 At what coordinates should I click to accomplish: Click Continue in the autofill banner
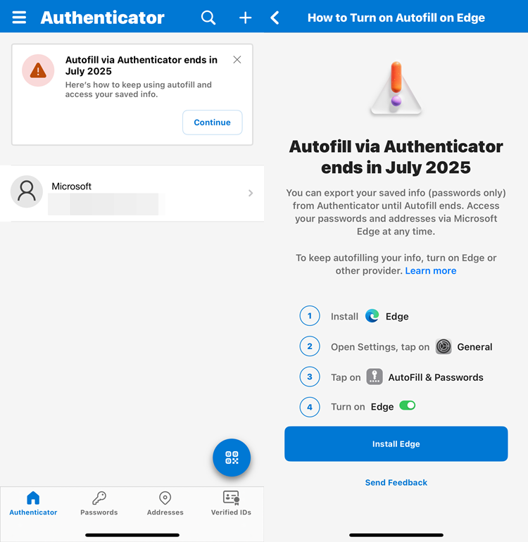(213, 122)
